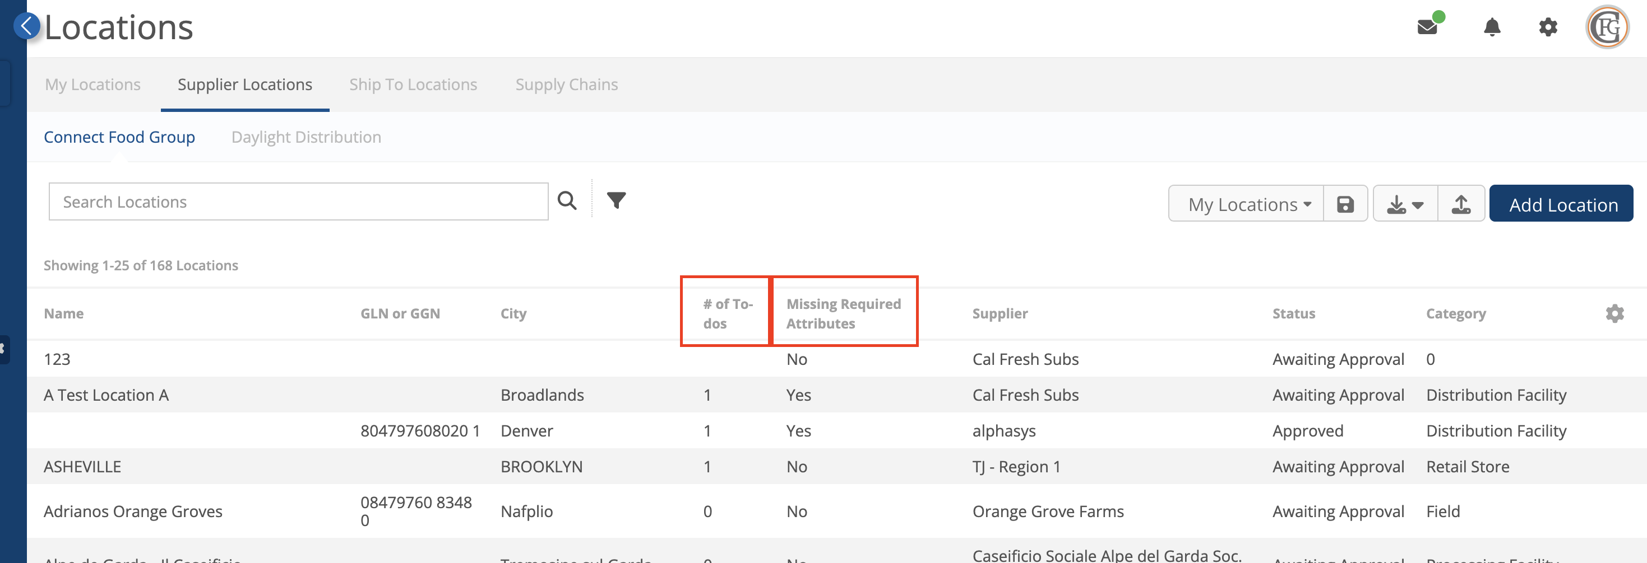Switch to My Locations tab
The image size is (1647, 563).
pyautogui.click(x=92, y=85)
